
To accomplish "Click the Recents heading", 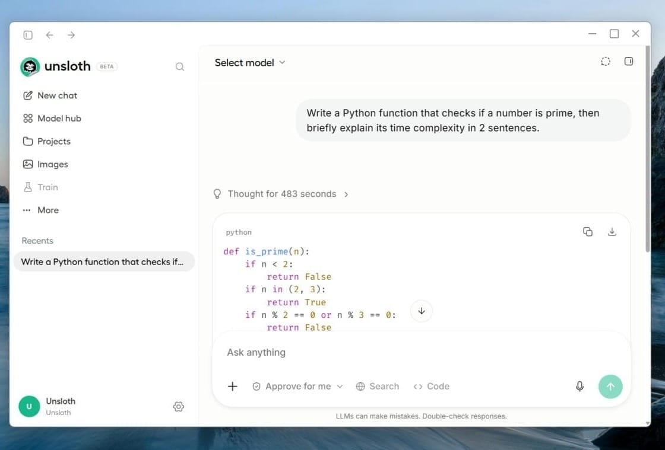I will tap(37, 241).
